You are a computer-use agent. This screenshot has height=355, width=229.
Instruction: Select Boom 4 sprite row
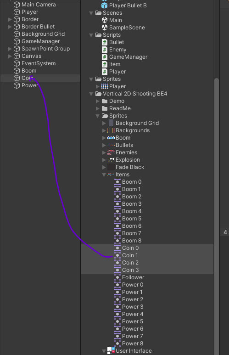click(x=147, y=211)
